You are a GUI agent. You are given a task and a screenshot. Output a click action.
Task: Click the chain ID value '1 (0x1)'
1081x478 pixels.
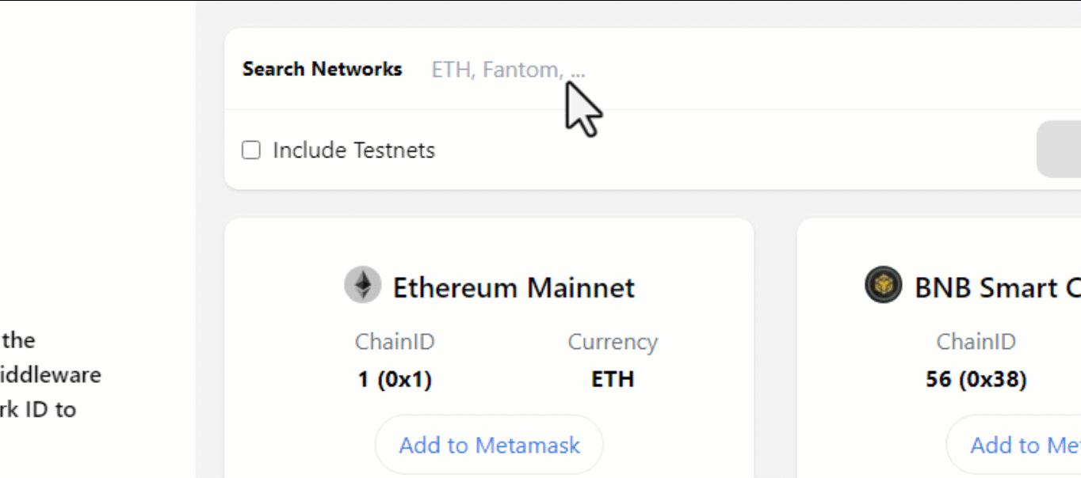coord(395,380)
